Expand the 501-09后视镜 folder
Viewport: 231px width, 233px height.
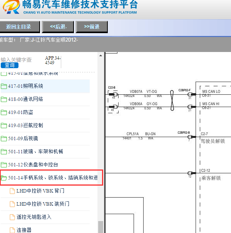click(45, 139)
